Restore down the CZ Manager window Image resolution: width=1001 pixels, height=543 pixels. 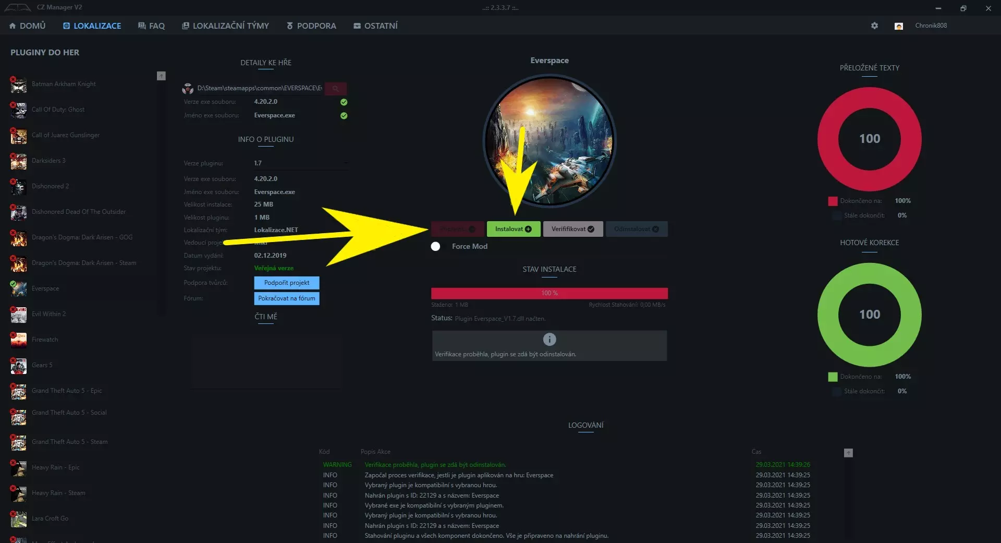(963, 8)
